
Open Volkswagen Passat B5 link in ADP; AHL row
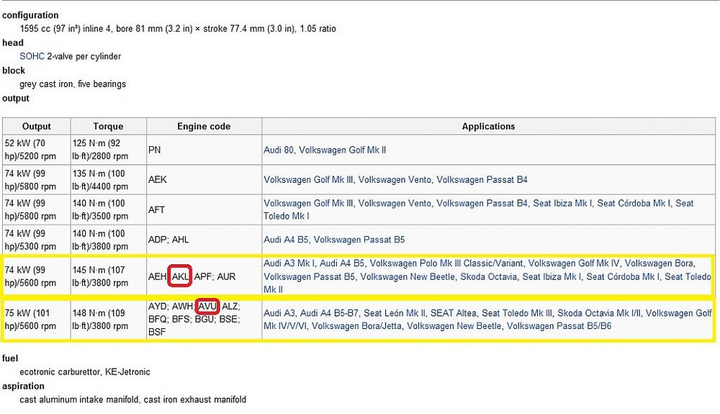pos(359,240)
